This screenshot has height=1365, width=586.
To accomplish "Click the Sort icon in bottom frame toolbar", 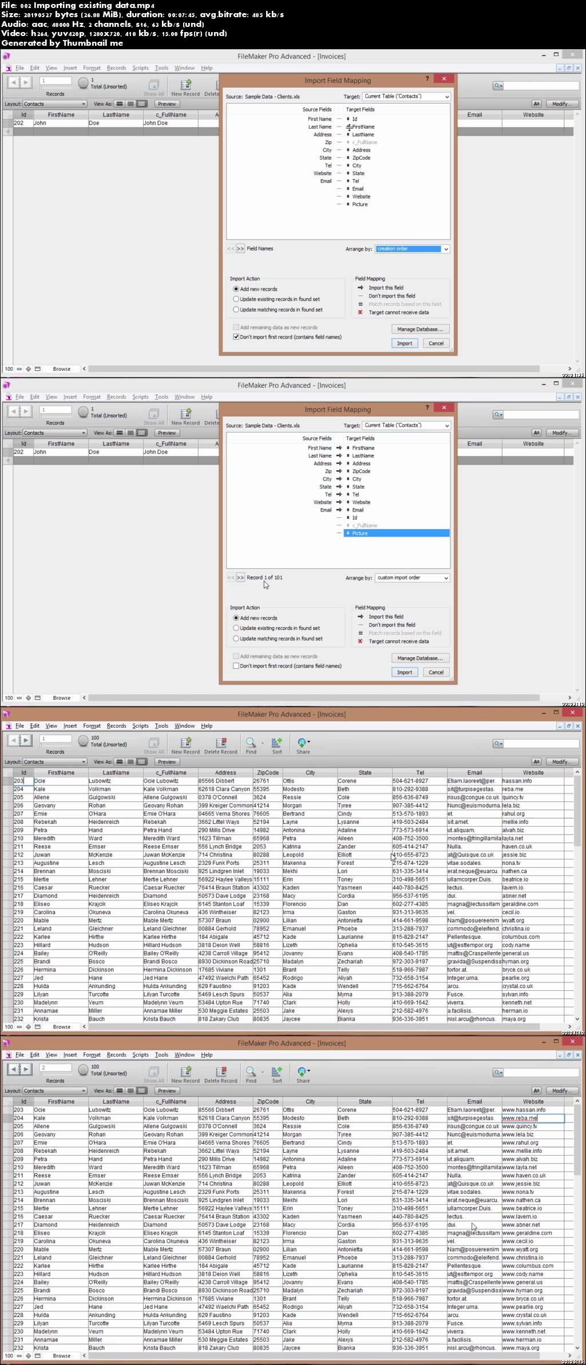I will [277, 1071].
